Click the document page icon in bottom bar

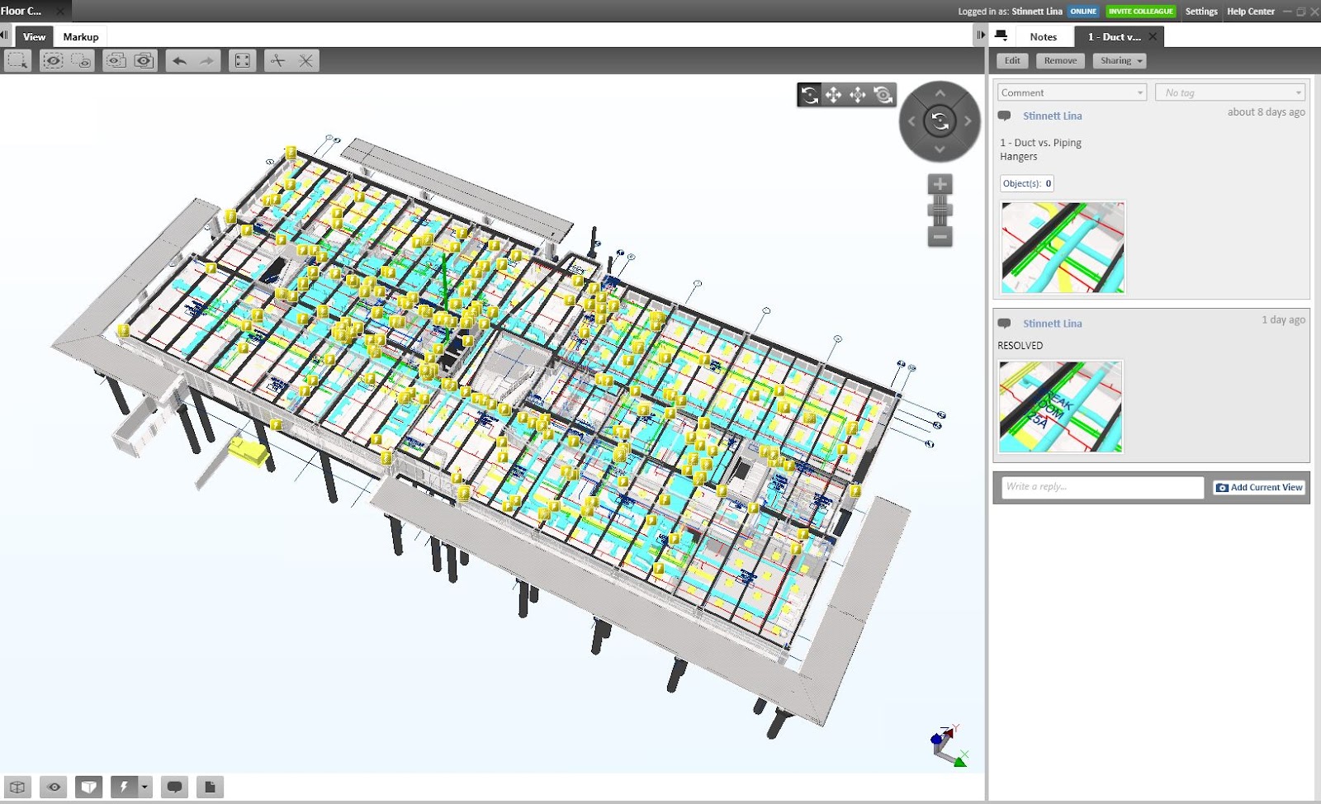[210, 787]
